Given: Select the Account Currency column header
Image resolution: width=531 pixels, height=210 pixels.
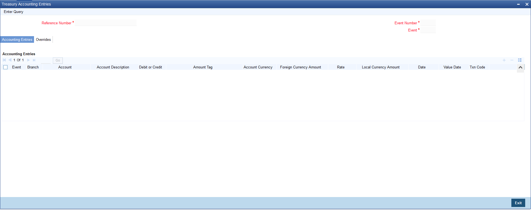Looking at the screenshot, I should coord(258,67).
